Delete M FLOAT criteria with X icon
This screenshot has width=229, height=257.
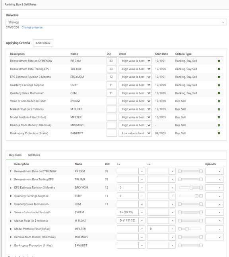(219, 109)
